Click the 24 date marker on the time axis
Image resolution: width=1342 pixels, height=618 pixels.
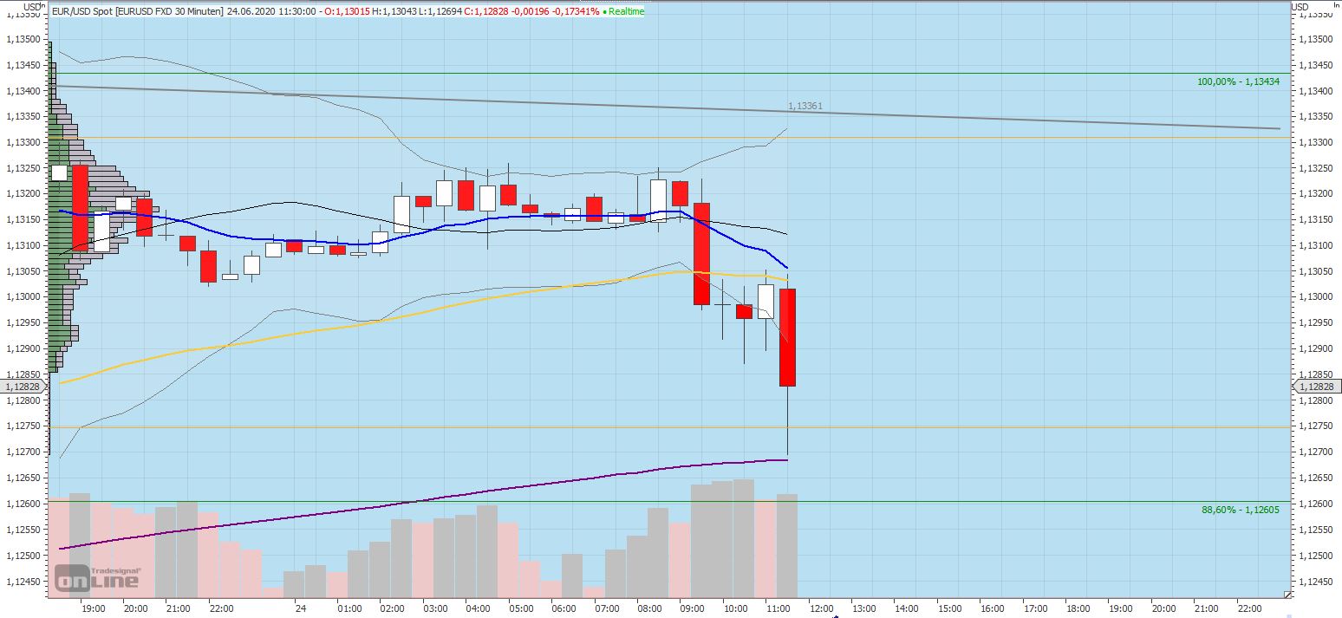click(299, 609)
